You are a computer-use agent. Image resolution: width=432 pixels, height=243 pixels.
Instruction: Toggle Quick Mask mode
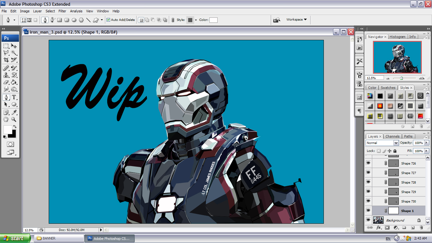pyautogui.click(x=10, y=144)
